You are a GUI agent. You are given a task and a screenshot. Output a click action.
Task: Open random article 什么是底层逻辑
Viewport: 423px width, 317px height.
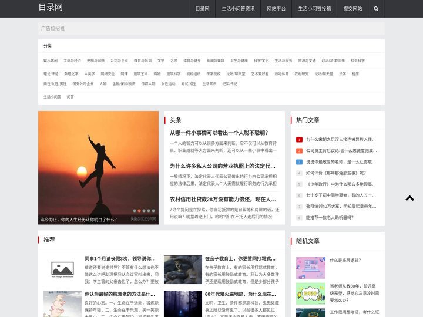click(345, 261)
